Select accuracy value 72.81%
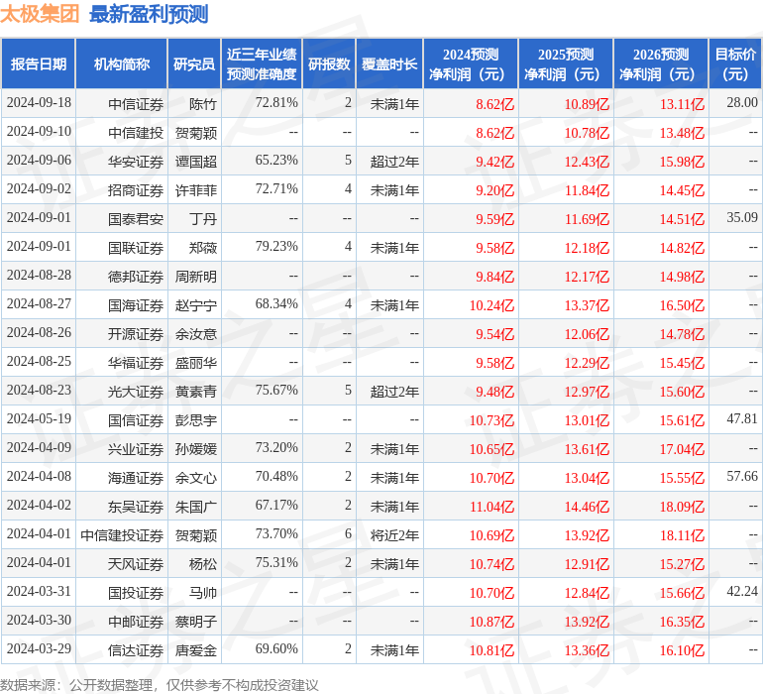 coord(276,103)
